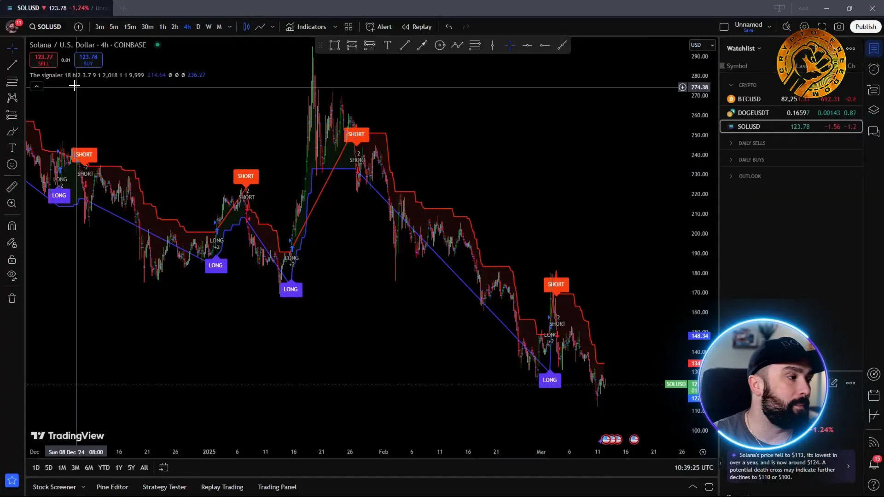Open Alerts clock icon in right sidebar
The width and height of the screenshot is (884, 497).
tap(873, 69)
